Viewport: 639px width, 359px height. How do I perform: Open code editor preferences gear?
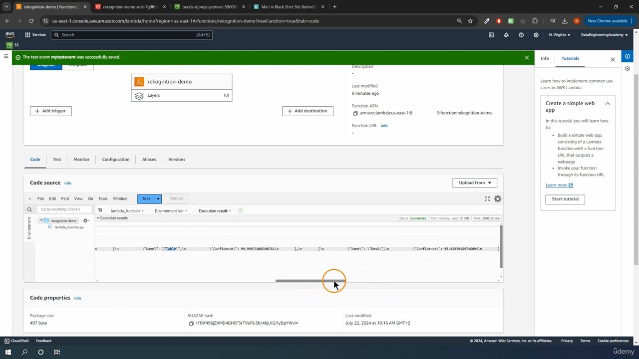point(498,199)
